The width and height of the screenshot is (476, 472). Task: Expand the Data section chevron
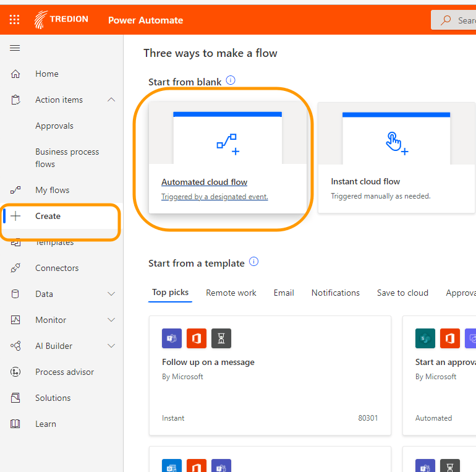point(111,294)
